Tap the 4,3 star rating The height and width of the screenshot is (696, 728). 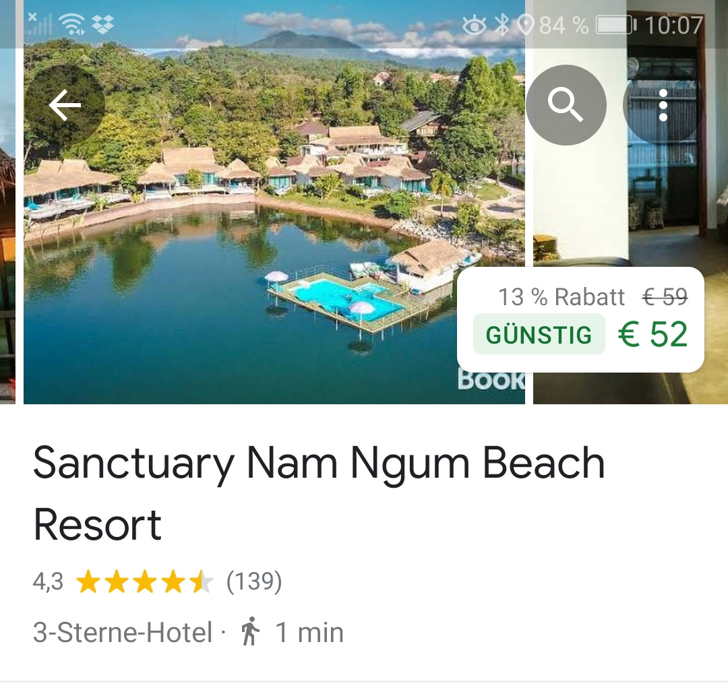tap(48, 581)
